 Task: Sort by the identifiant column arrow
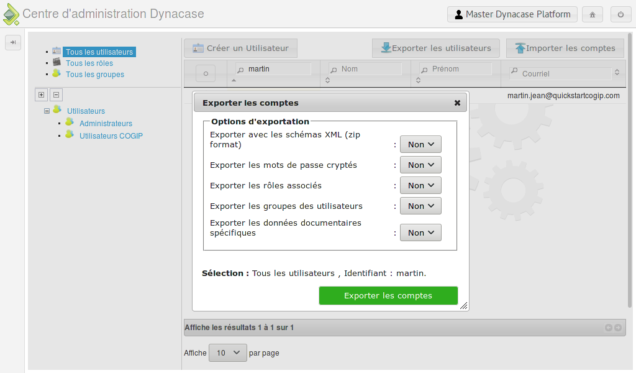click(x=234, y=80)
